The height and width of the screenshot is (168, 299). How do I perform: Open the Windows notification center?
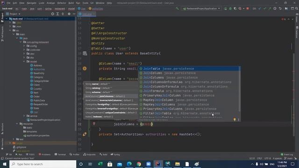point(293,164)
